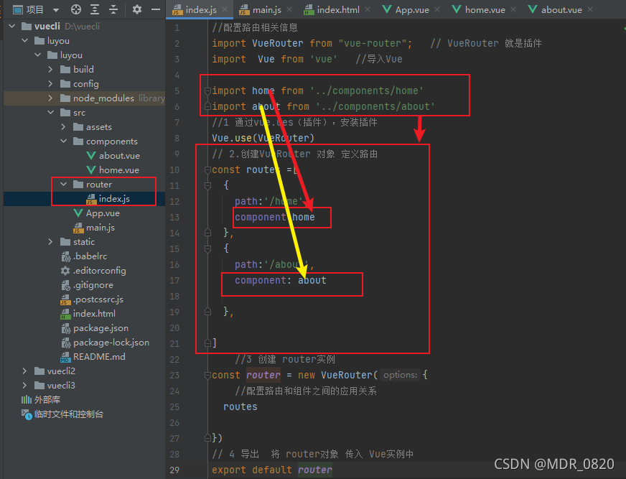Hide the Project panel with minus icon
This screenshot has width=626, height=479.
(156, 9)
